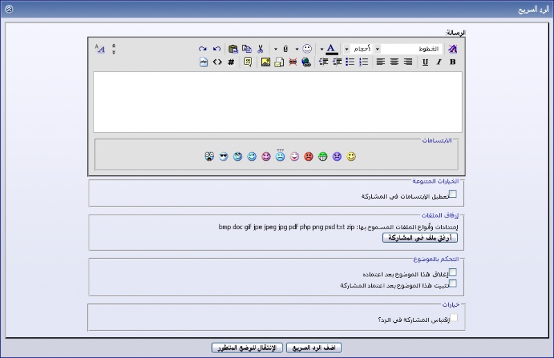Toggle bold formatting in the editor
This screenshot has width=554, height=358.
(453, 62)
